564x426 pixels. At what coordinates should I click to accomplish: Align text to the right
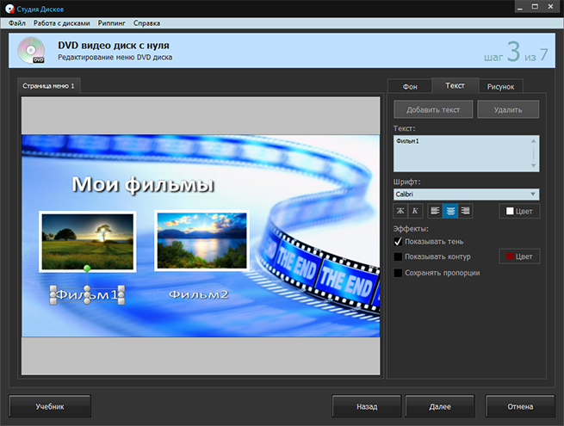click(x=465, y=211)
